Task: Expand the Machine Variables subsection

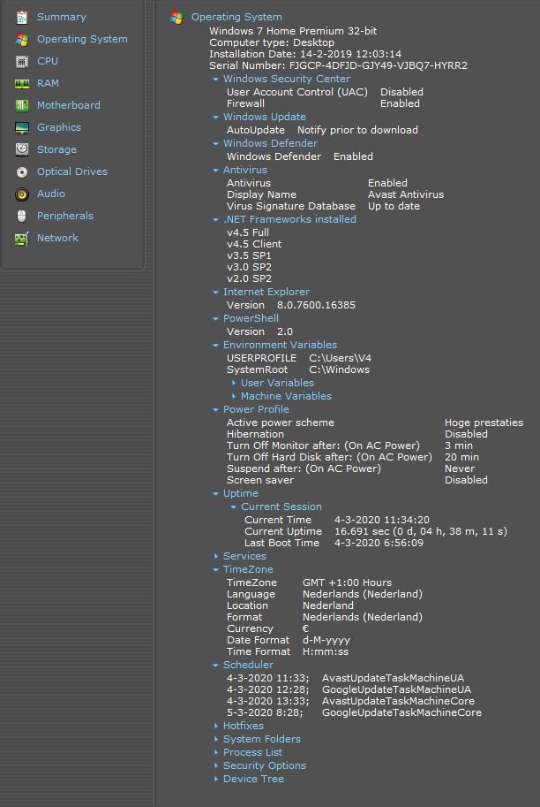Action: 285,396
